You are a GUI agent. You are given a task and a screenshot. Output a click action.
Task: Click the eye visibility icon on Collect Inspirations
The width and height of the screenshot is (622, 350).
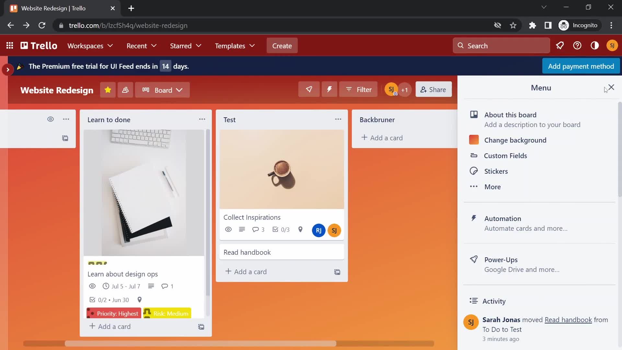228,230
